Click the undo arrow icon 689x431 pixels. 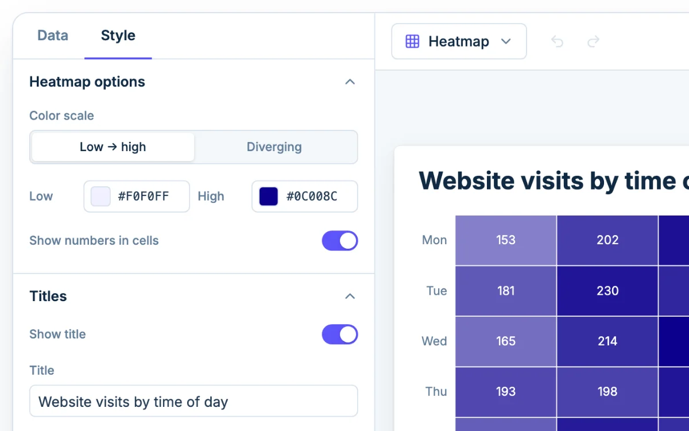(557, 41)
